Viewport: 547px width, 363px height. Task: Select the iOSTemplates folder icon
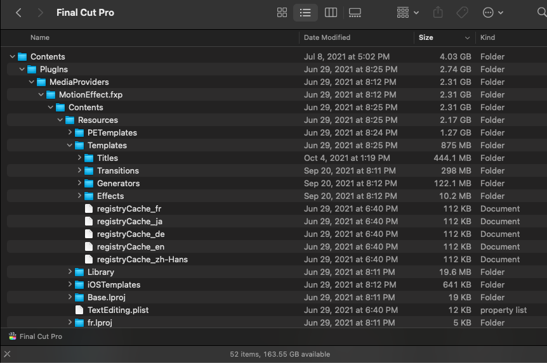79,284
